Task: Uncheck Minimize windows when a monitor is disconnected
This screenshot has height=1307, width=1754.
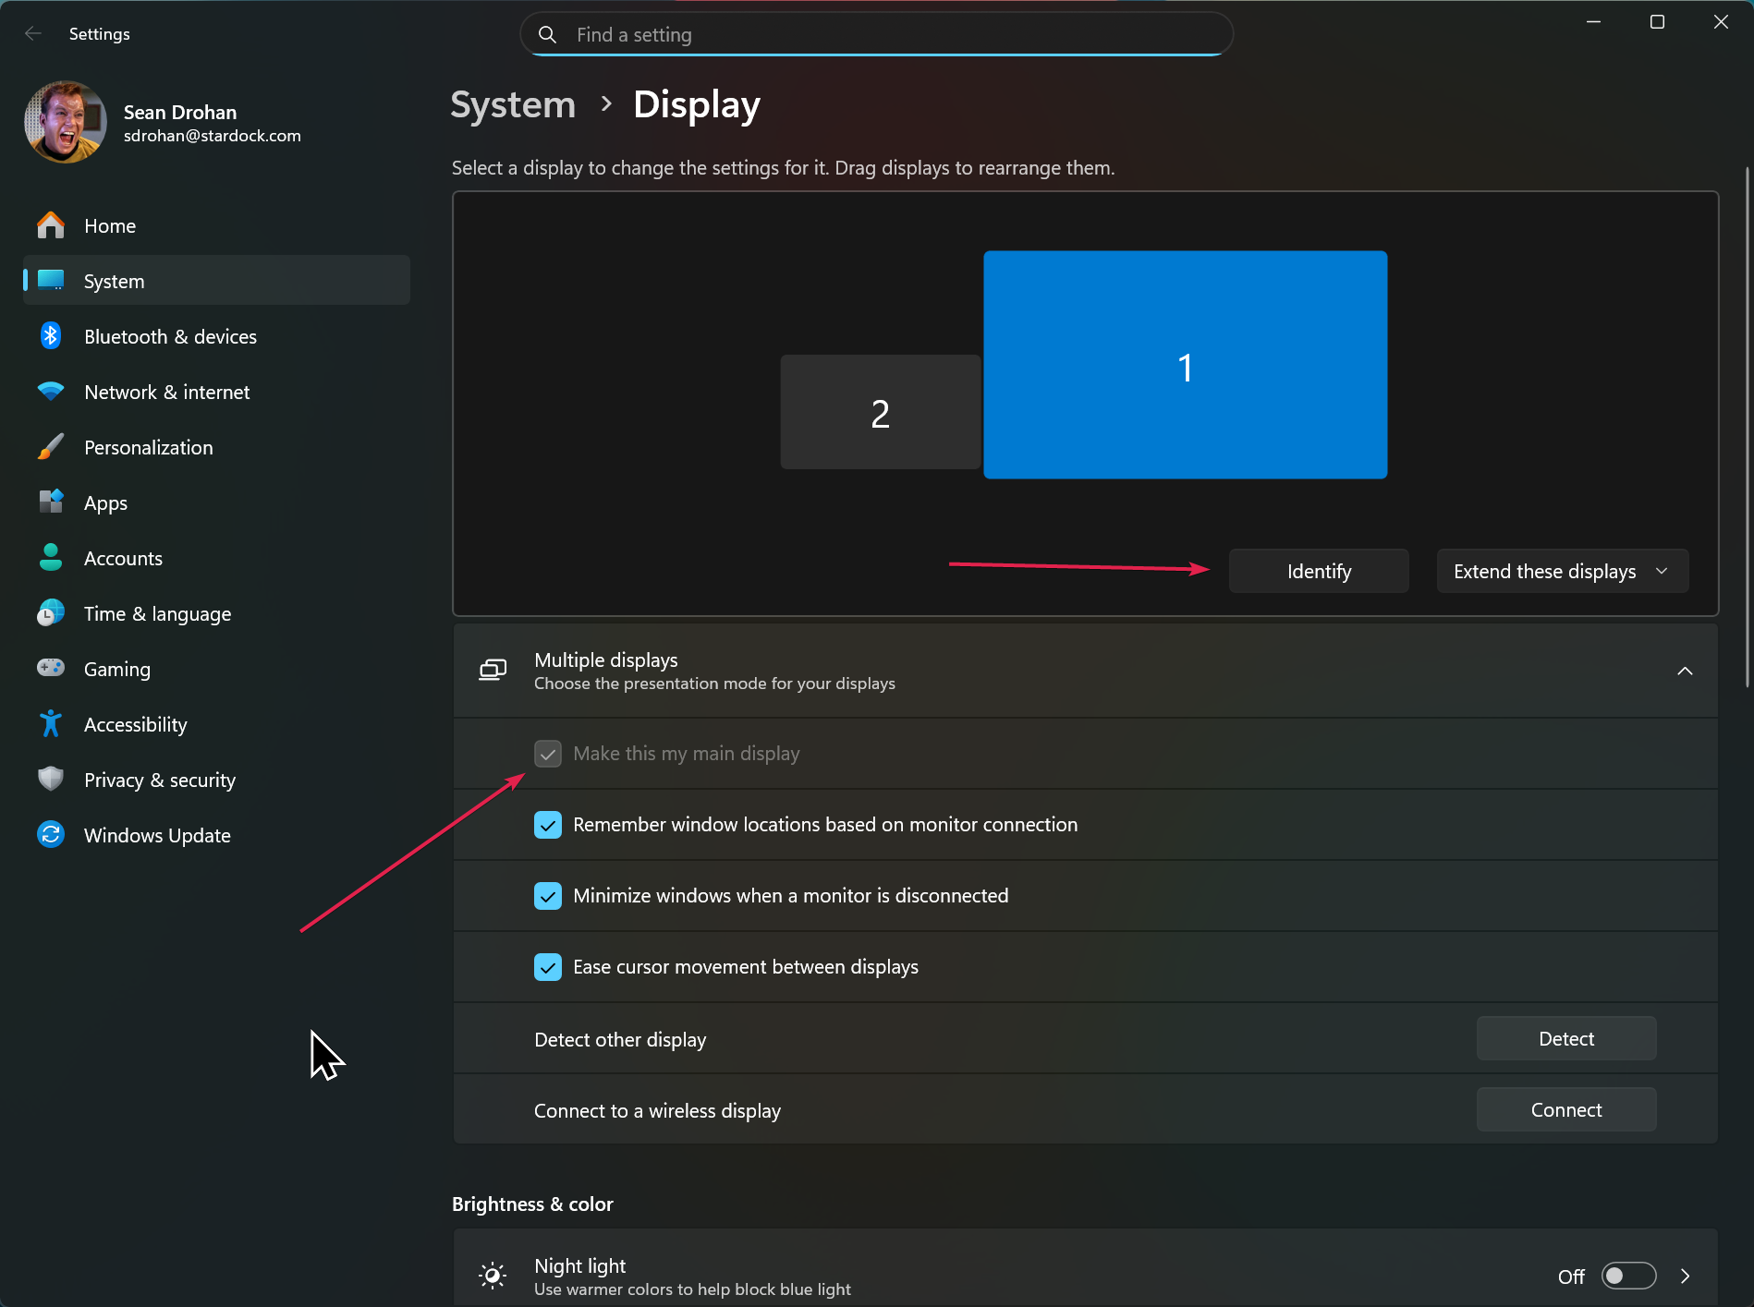Action: [548, 896]
